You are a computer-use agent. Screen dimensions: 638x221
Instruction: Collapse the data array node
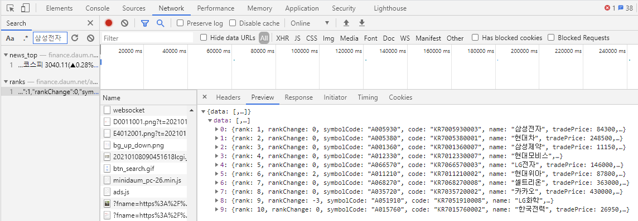(x=210, y=121)
